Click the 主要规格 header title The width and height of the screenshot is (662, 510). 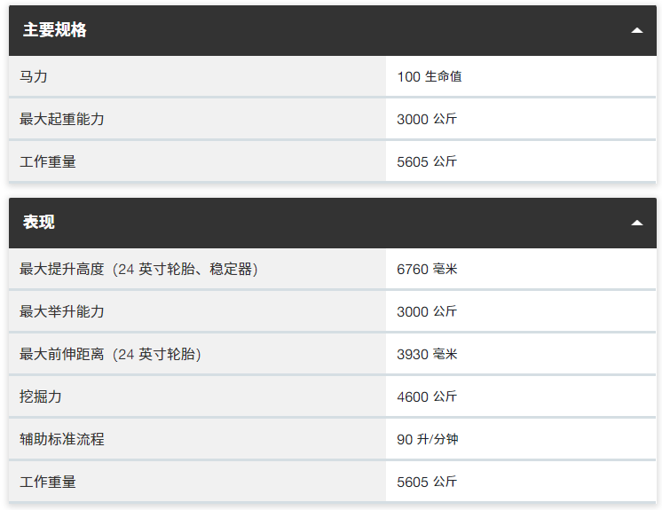tap(55, 30)
